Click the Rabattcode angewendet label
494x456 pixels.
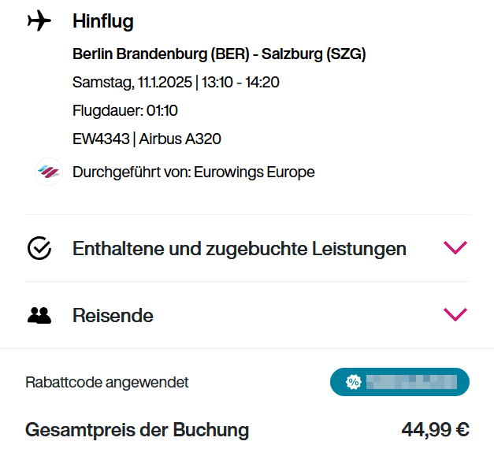(x=107, y=383)
